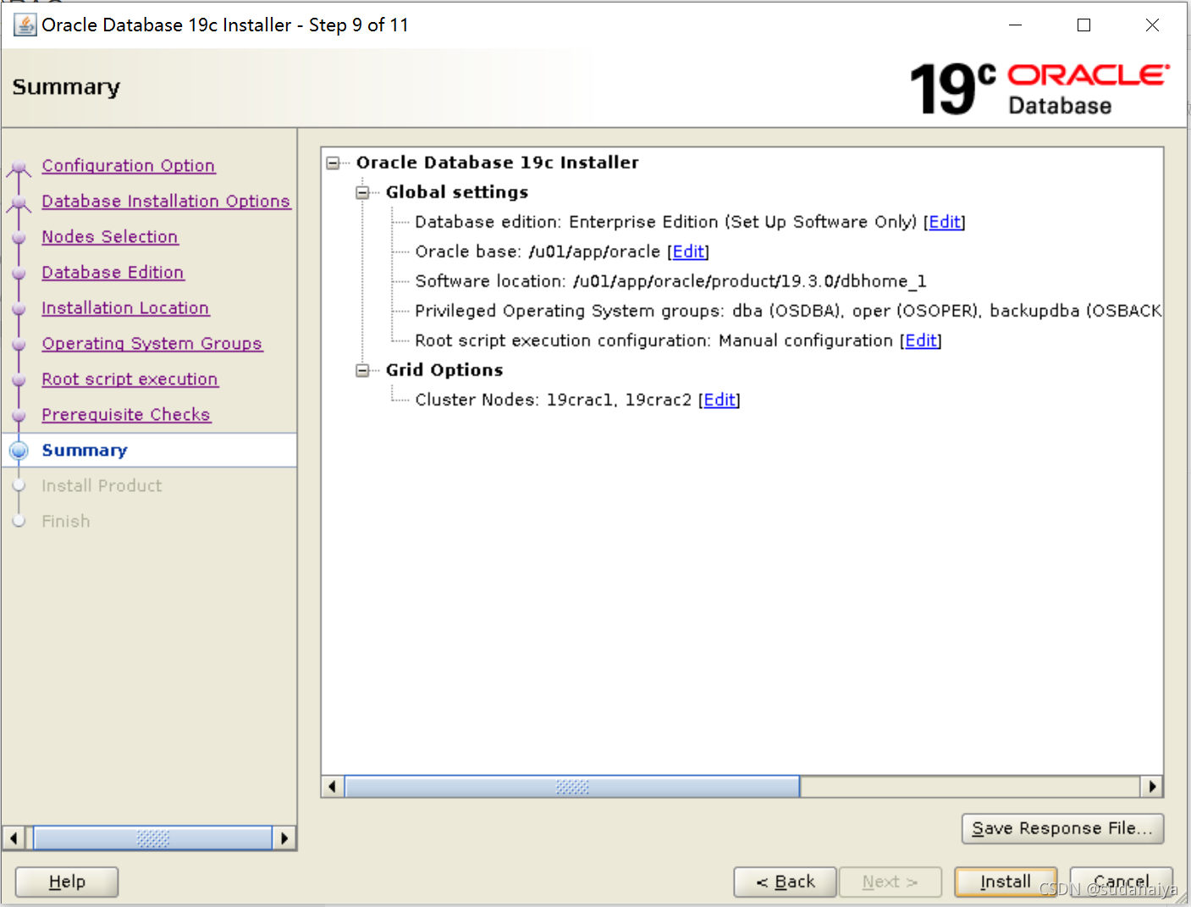
Task: Select the Privileged Operating System groups row
Action: [788, 311]
